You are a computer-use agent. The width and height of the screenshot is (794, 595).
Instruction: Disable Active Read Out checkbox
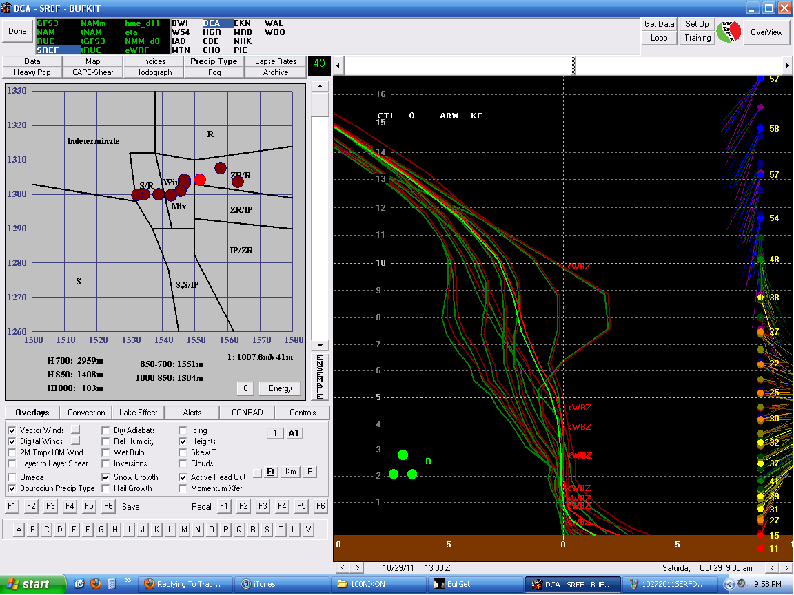coord(183,477)
